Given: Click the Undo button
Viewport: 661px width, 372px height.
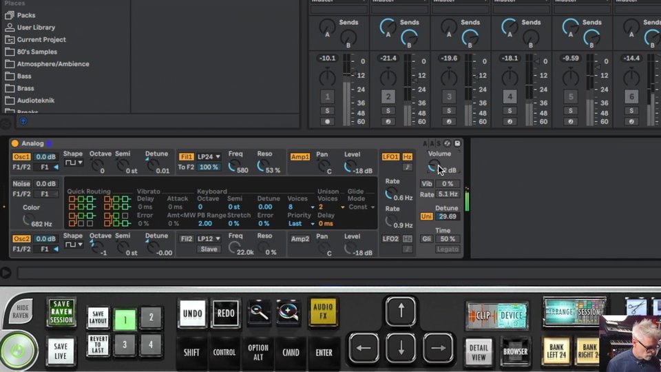Looking at the screenshot, I should (193, 313).
